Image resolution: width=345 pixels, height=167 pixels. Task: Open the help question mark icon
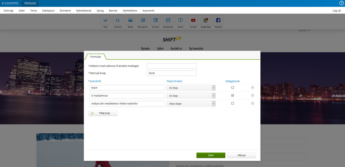coord(342,3)
